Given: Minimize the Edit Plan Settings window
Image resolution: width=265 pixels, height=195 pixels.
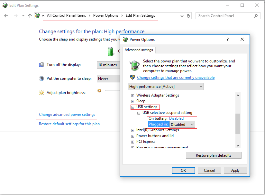Looking at the screenshot, I should [228, 5].
